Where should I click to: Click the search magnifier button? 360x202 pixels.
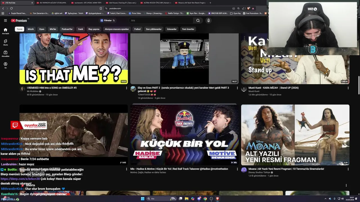[x=198, y=20]
